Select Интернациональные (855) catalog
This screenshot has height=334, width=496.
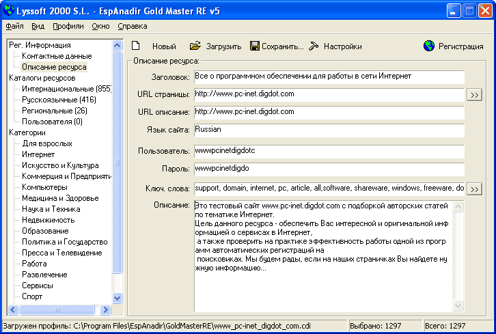(x=66, y=89)
